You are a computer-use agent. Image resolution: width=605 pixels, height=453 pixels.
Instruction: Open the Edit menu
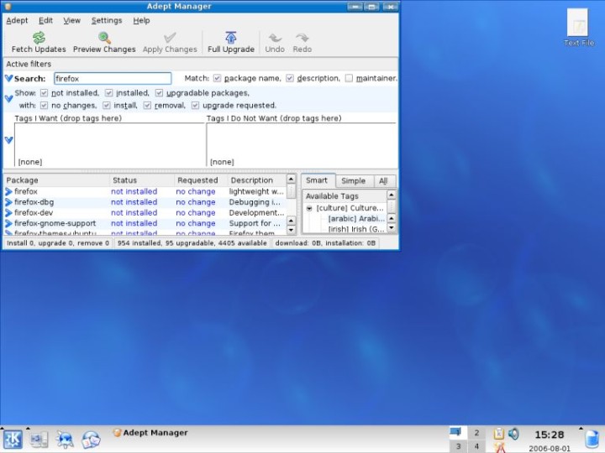coord(45,20)
